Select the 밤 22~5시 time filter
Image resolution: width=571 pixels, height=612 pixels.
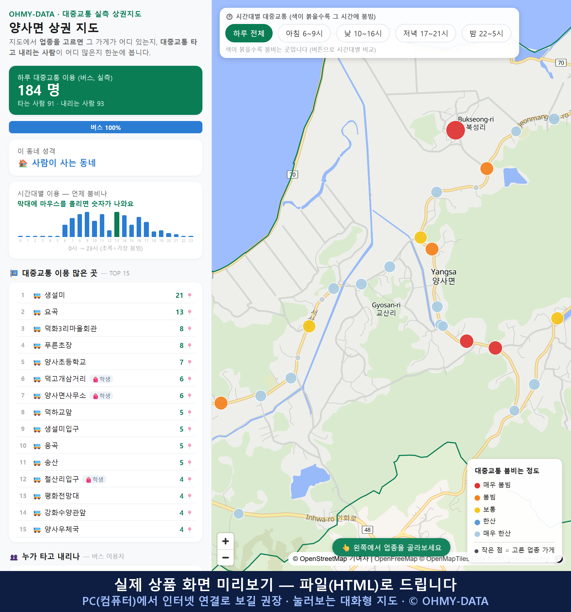pyautogui.click(x=486, y=33)
